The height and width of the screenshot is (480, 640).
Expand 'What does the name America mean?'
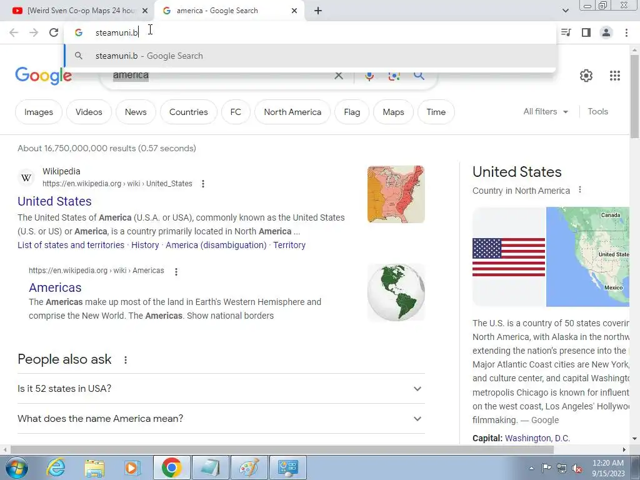click(221, 419)
